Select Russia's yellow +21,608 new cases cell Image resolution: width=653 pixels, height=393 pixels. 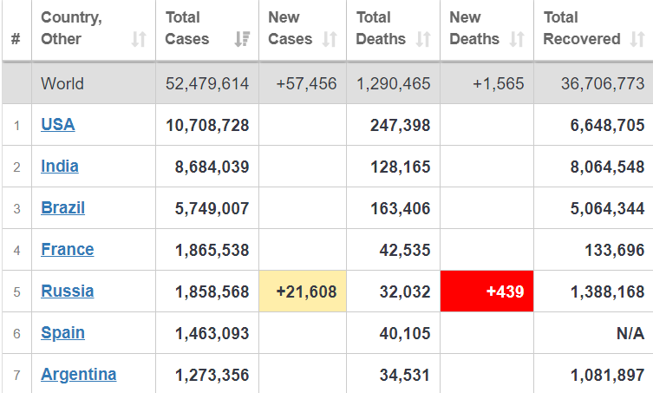click(303, 291)
